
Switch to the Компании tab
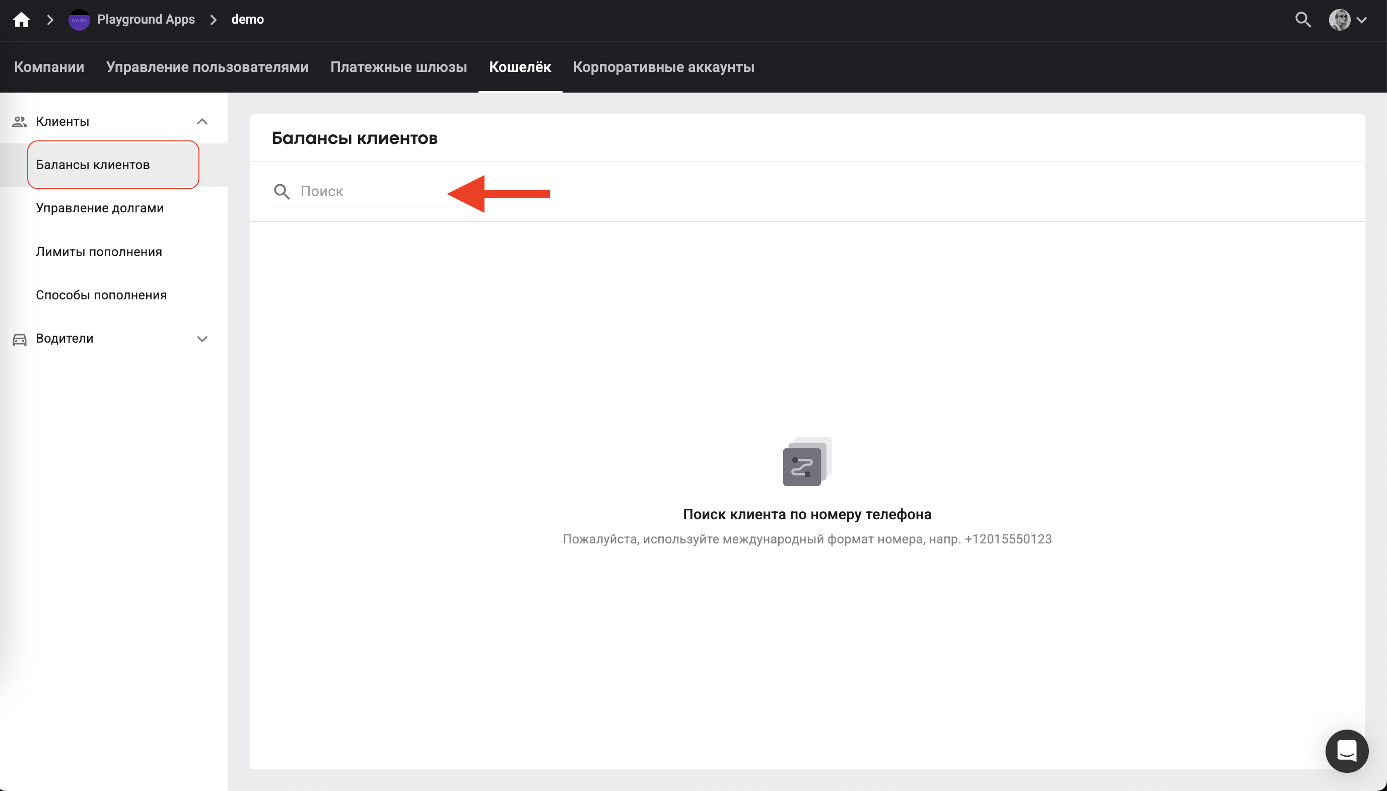(x=49, y=67)
